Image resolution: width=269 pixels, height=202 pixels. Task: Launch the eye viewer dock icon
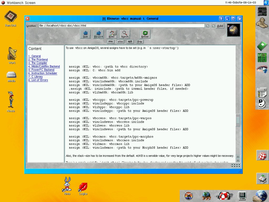tap(262, 69)
